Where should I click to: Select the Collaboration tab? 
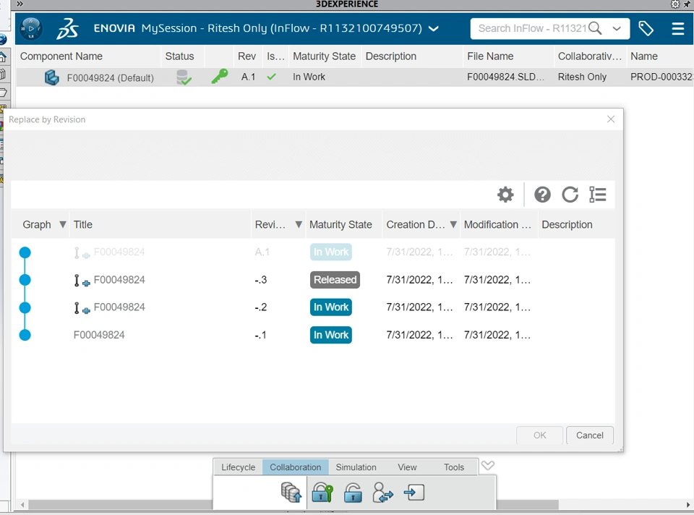295,467
